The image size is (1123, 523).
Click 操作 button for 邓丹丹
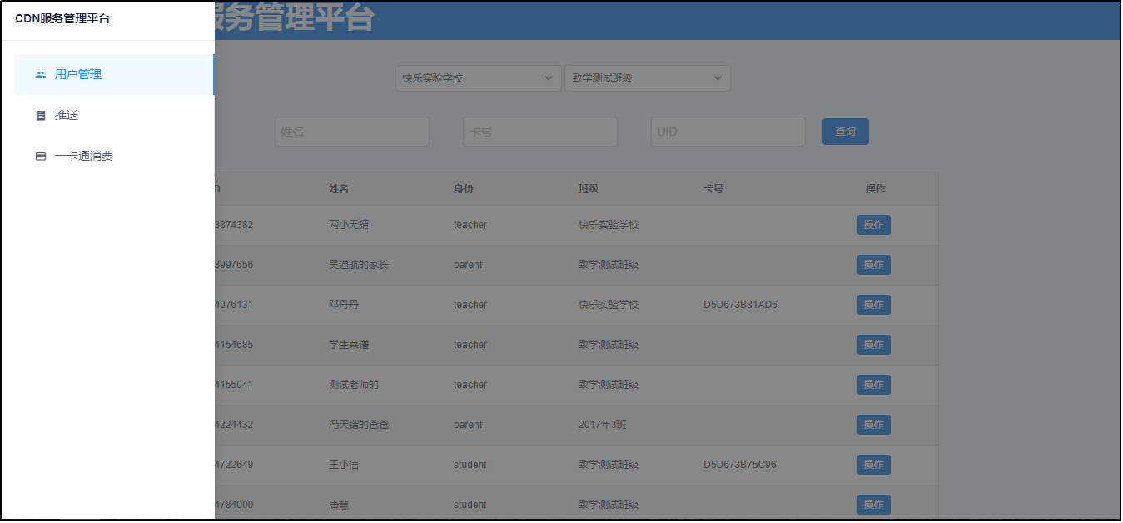click(x=873, y=305)
